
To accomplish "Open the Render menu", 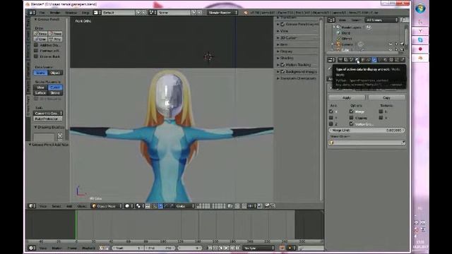I will (55, 13).
